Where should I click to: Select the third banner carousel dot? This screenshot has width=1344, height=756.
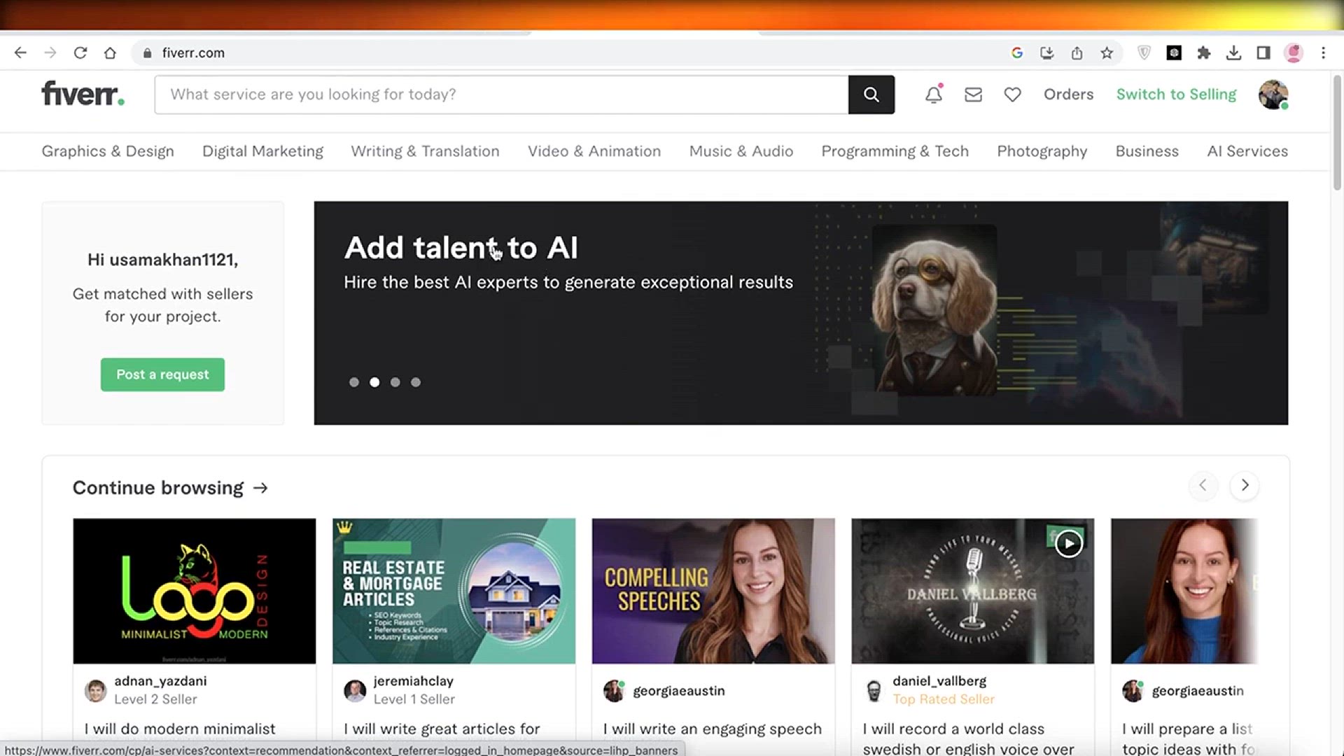pyautogui.click(x=395, y=382)
